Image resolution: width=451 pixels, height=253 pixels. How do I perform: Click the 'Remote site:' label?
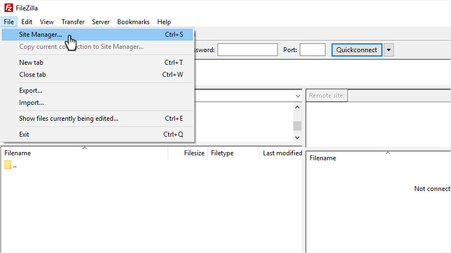327,95
